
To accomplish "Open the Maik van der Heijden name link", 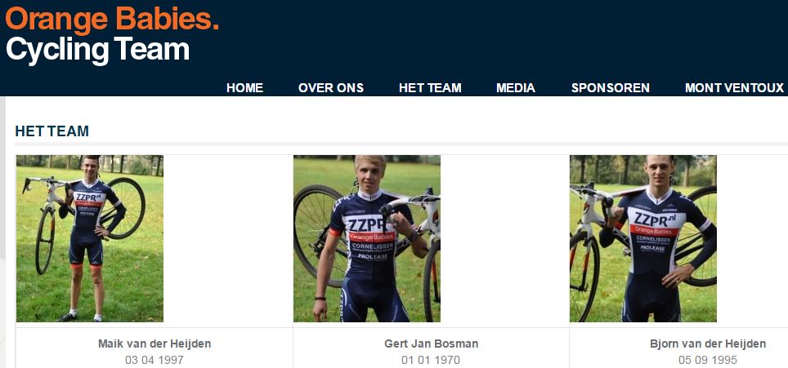I will 154,344.
